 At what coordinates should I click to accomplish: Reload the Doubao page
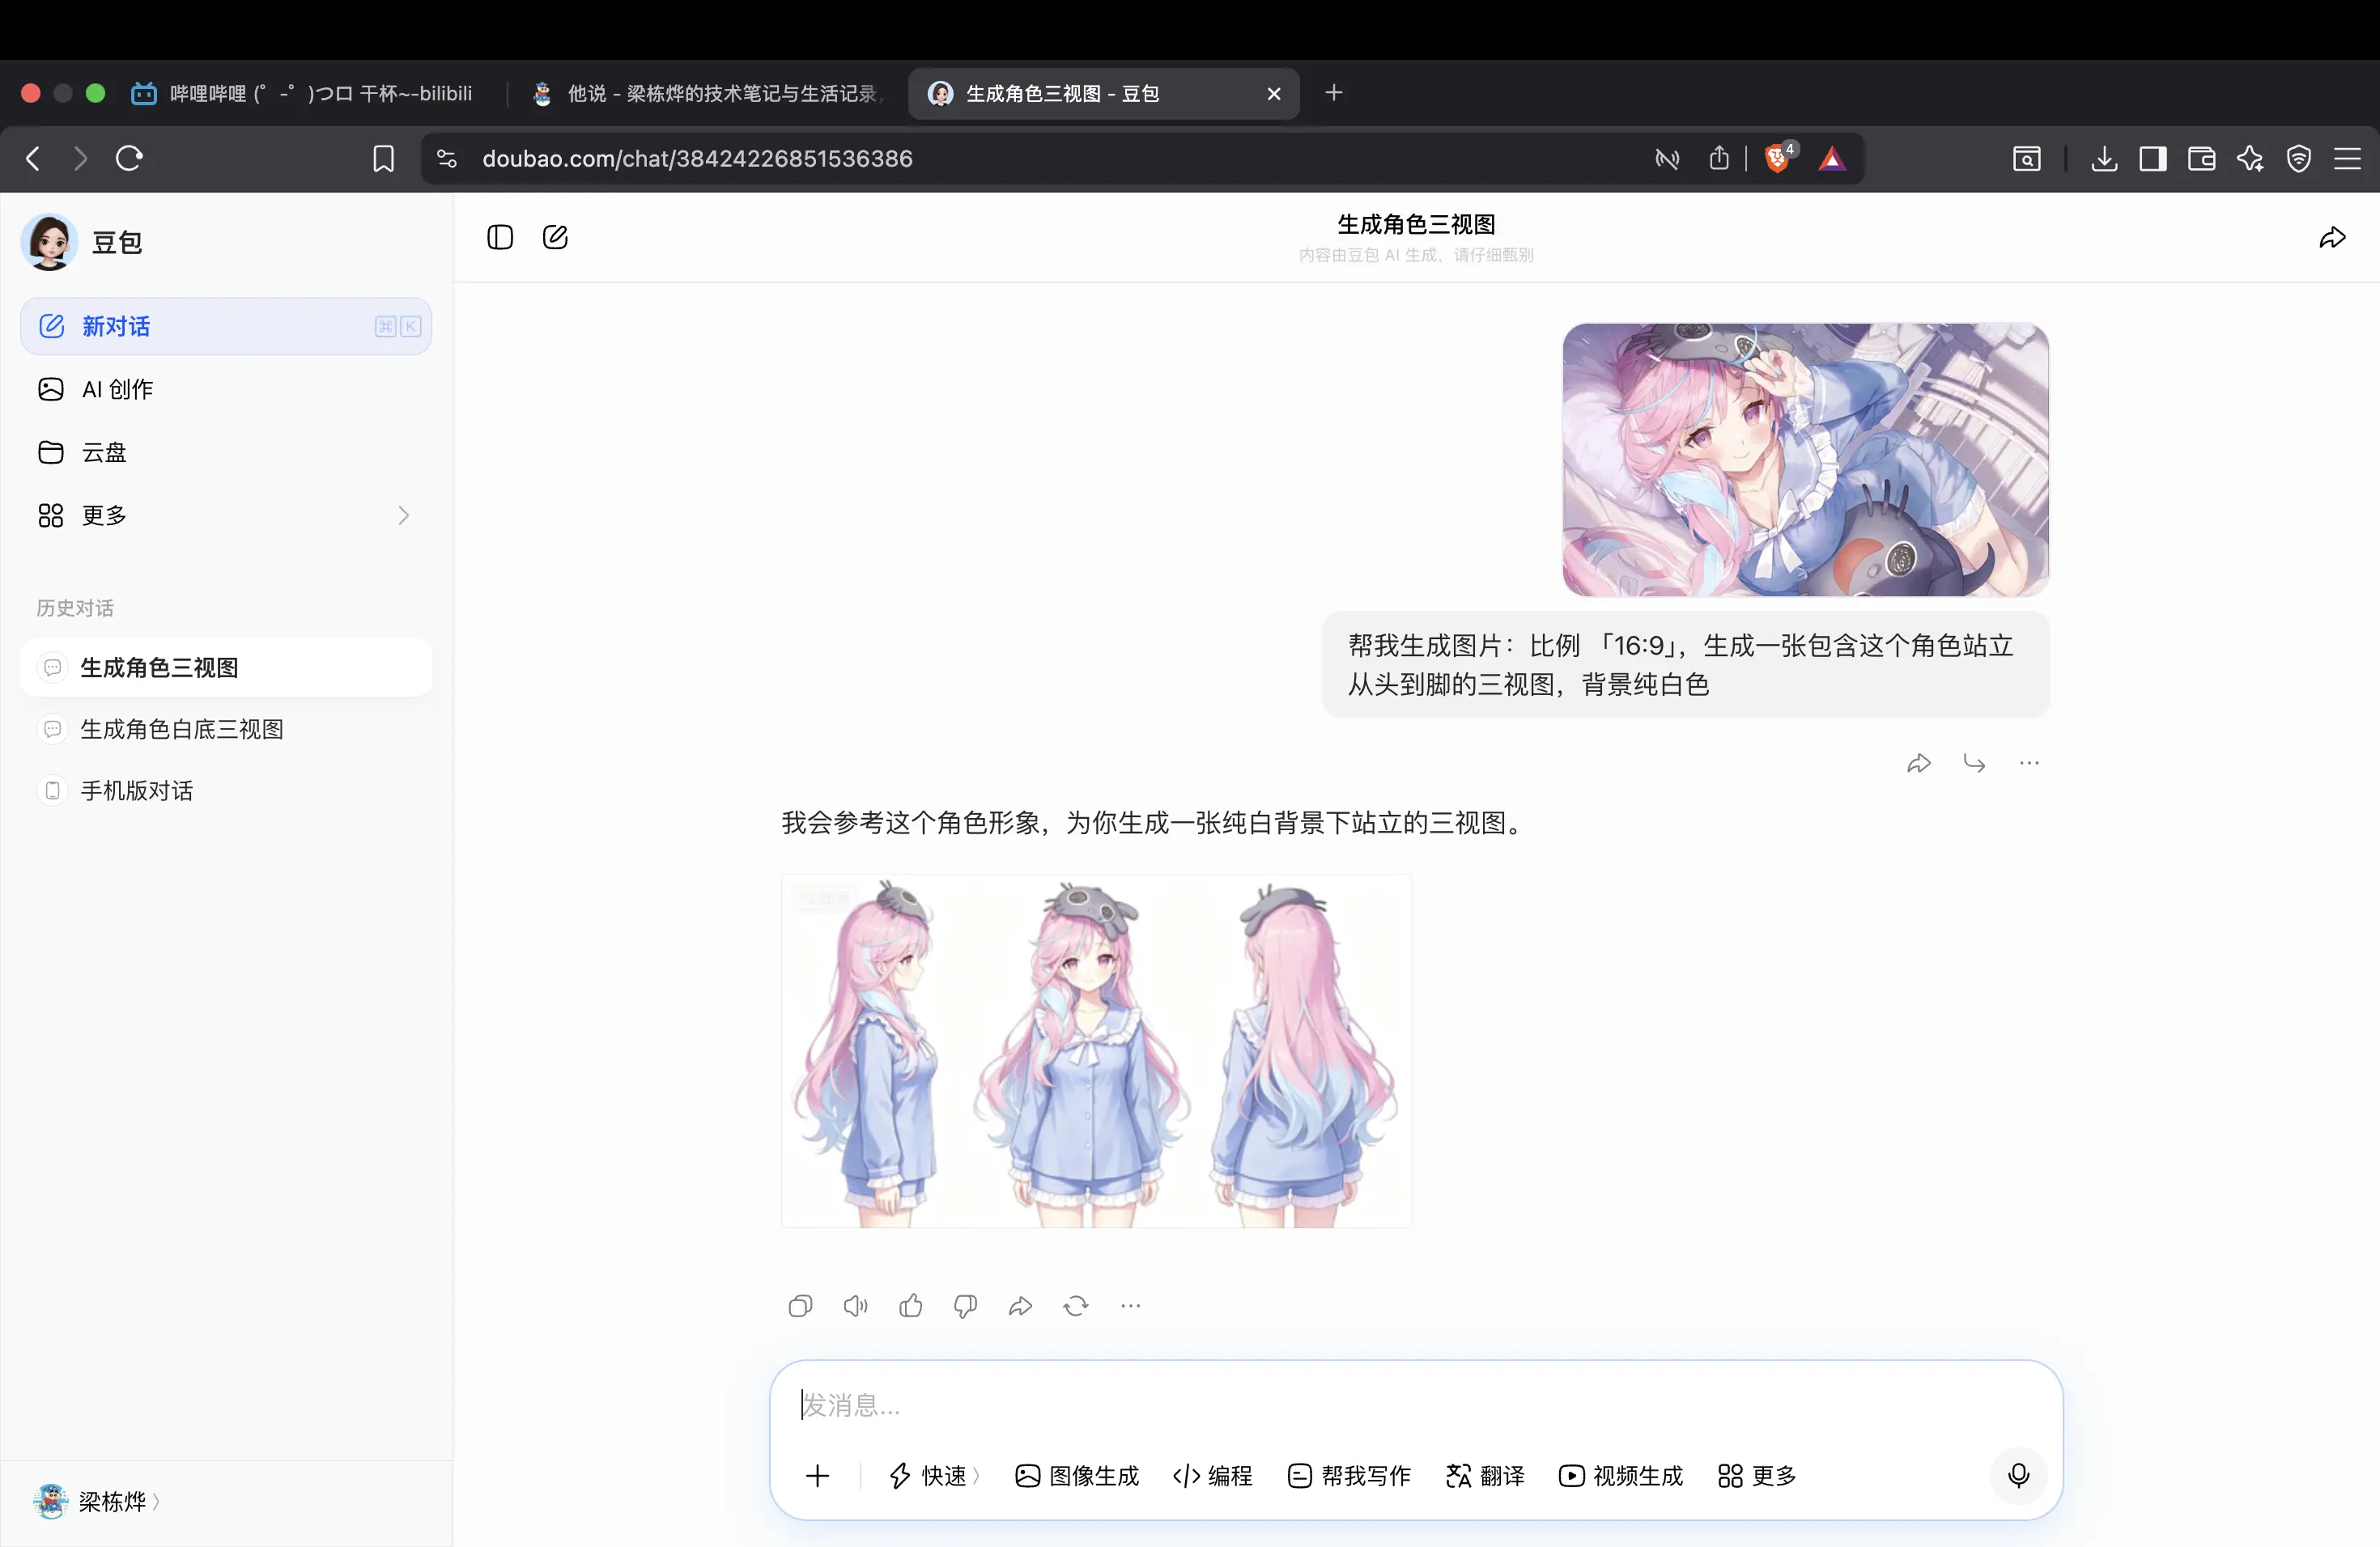click(x=129, y=158)
